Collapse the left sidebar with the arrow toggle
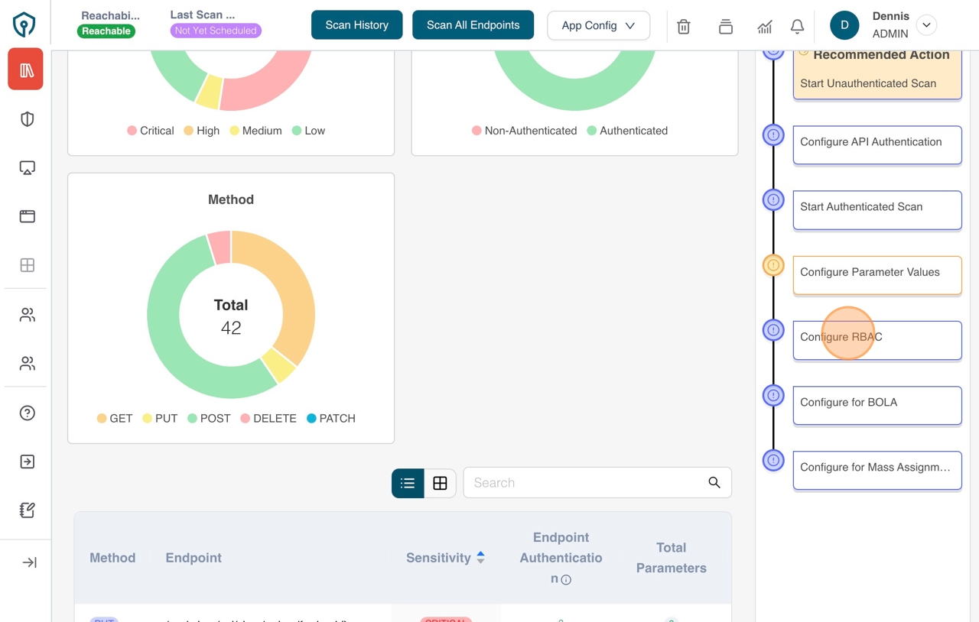 [x=26, y=562]
